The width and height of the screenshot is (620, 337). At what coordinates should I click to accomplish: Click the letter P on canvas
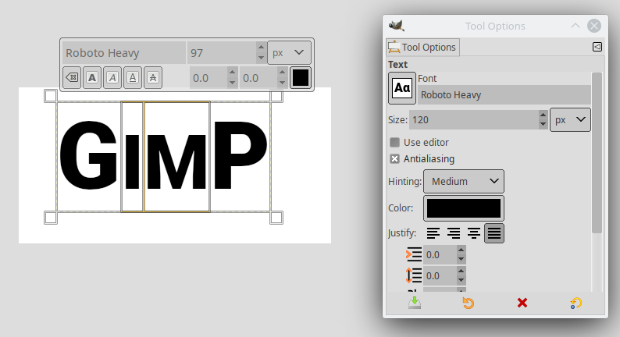[x=241, y=154]
